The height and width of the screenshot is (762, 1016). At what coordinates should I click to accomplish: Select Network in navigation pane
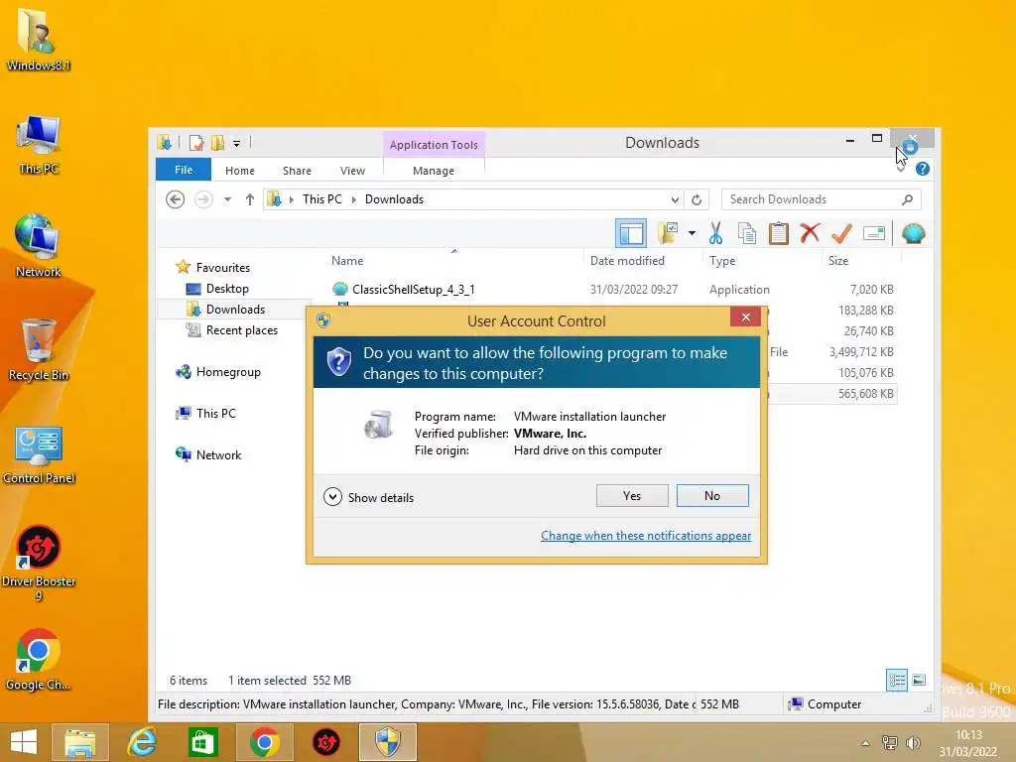218,454
